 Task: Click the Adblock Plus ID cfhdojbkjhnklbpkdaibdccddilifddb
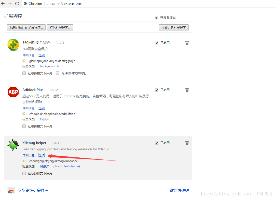coord(52,114)
